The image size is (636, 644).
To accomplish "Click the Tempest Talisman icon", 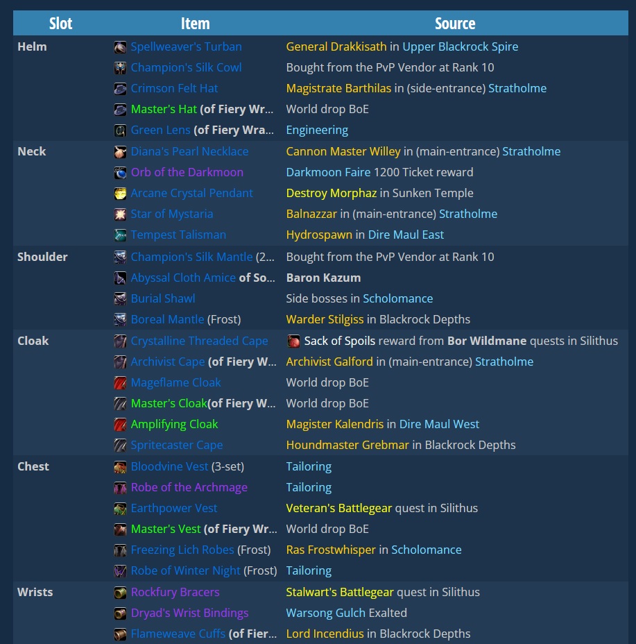I will 120,235.
